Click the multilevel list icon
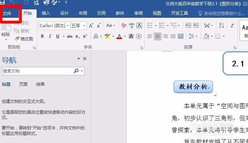Image resolution: width=248 pixels, height=143 pixels. pyautogui.click(x=174, y=25)
